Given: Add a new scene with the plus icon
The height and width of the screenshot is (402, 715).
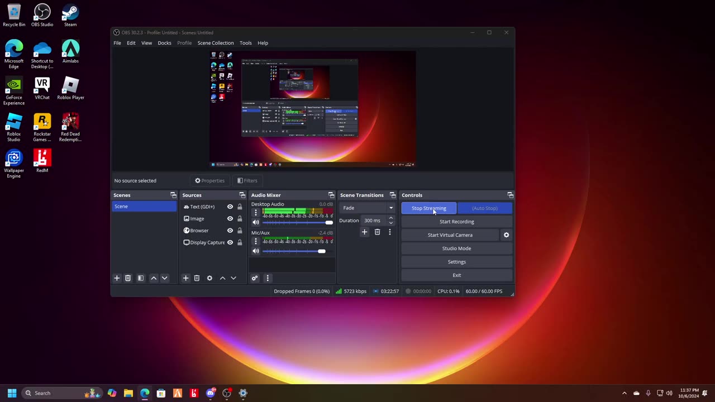Looking at the screenshot, I should pos(117,278).
